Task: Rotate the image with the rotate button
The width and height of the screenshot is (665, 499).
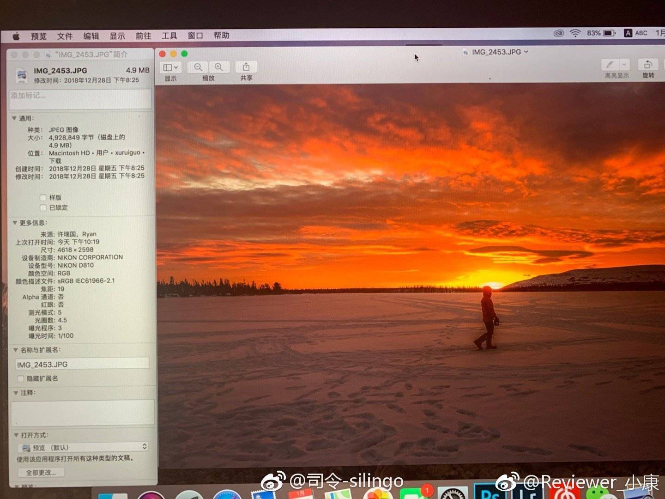Action: point(648,65)
